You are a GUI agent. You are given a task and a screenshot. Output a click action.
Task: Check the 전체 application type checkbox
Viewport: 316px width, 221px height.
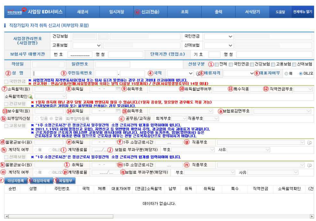(217, 64)
